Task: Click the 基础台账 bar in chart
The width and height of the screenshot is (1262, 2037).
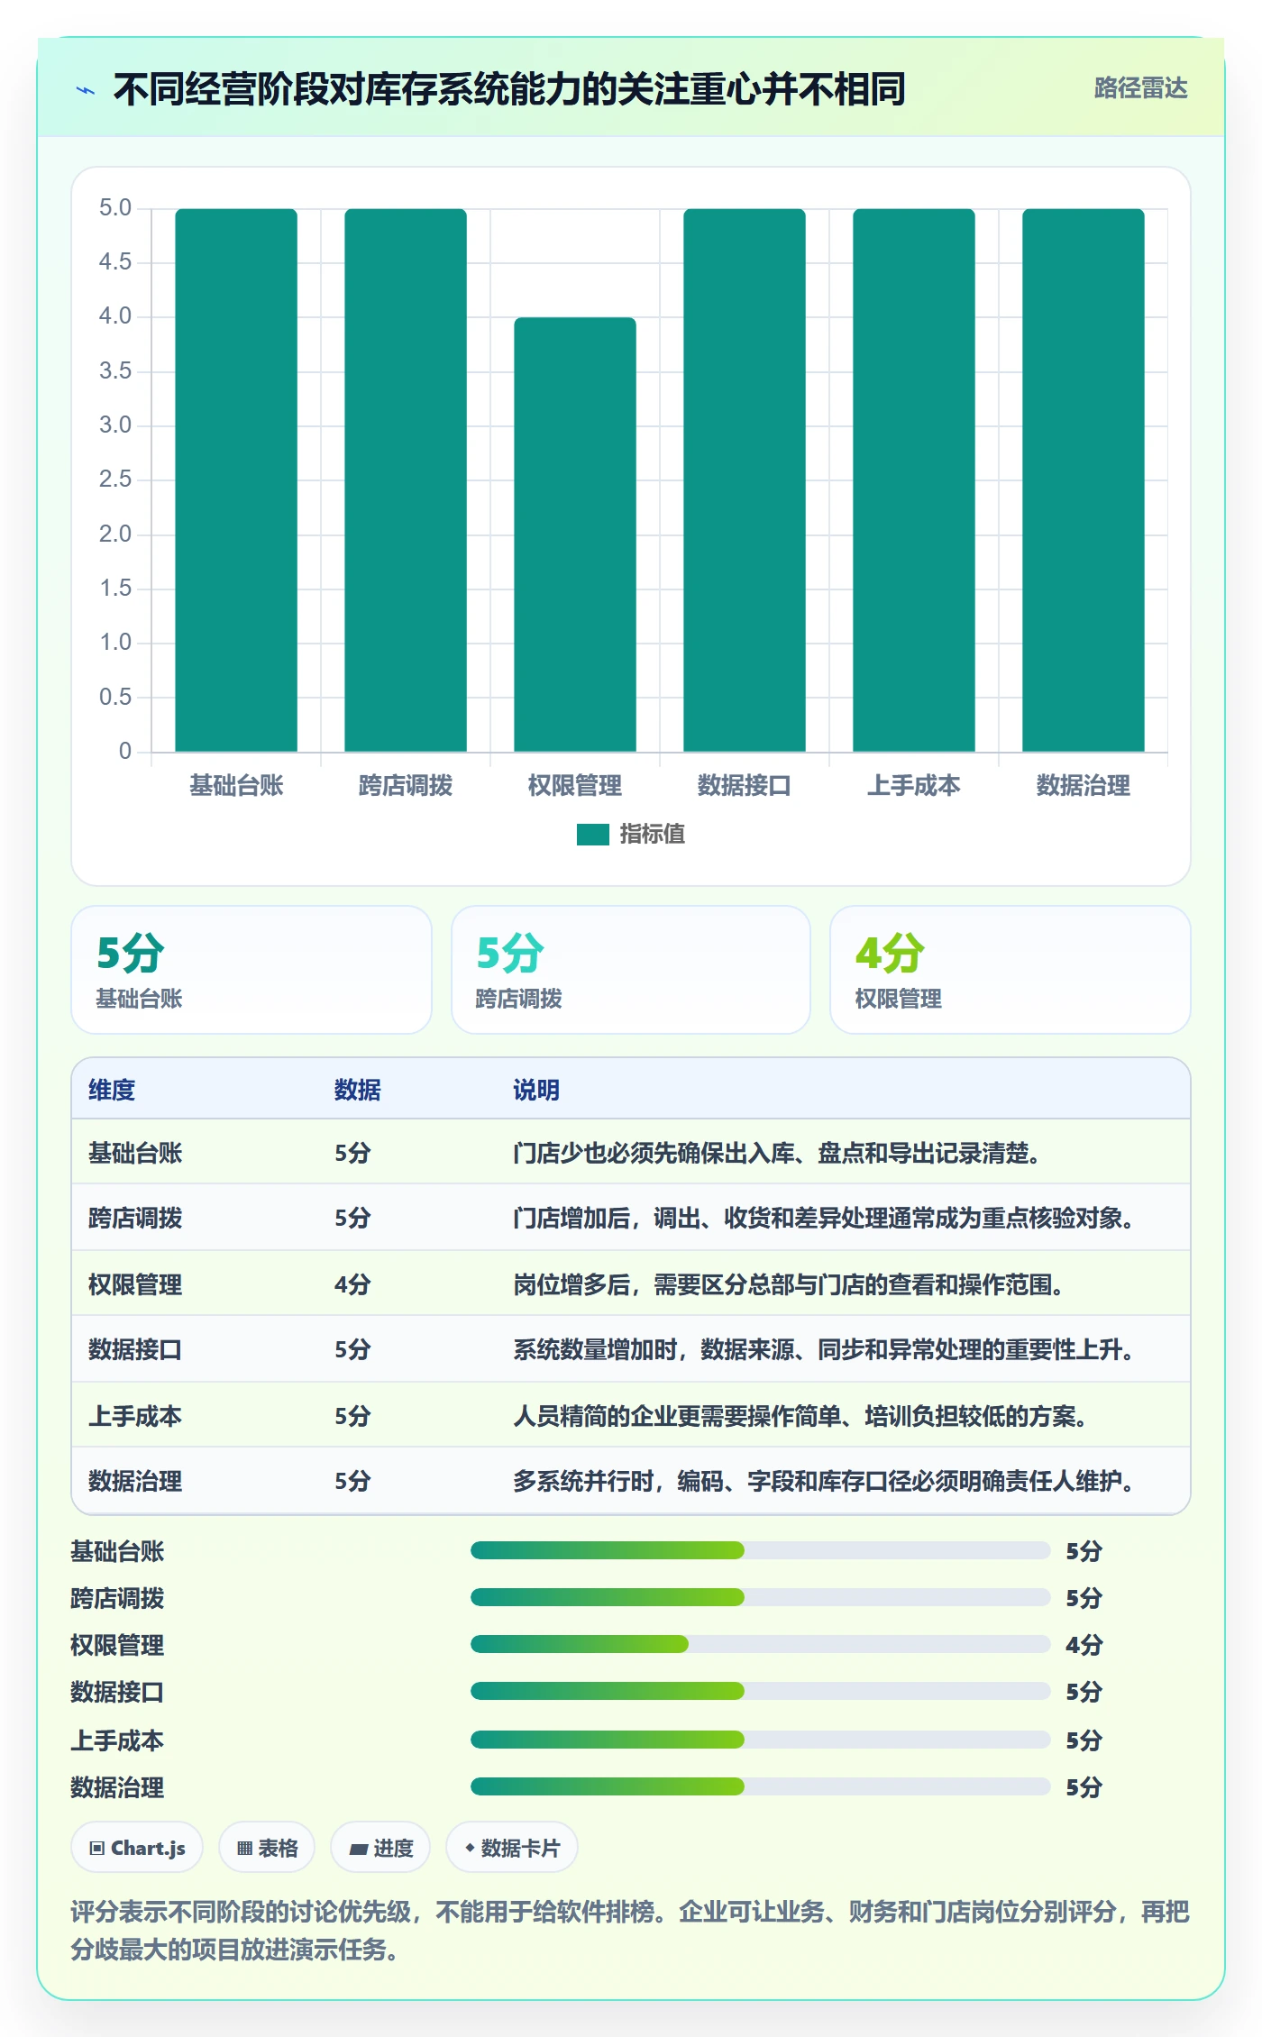Action: [236, 480]
